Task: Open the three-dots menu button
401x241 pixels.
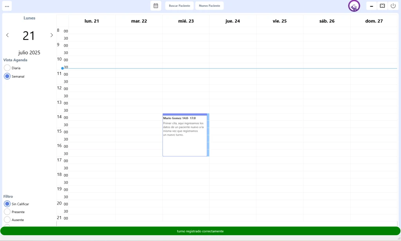Action: 7,6
